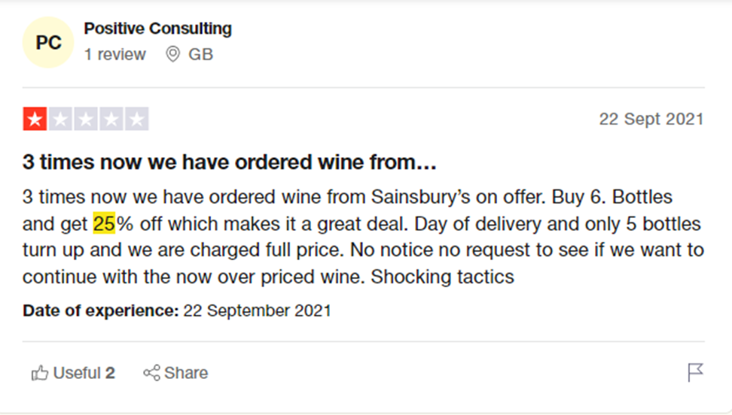Click the location pin icon beside GB
Screen dimensions: 732x415
click(172, 55)
